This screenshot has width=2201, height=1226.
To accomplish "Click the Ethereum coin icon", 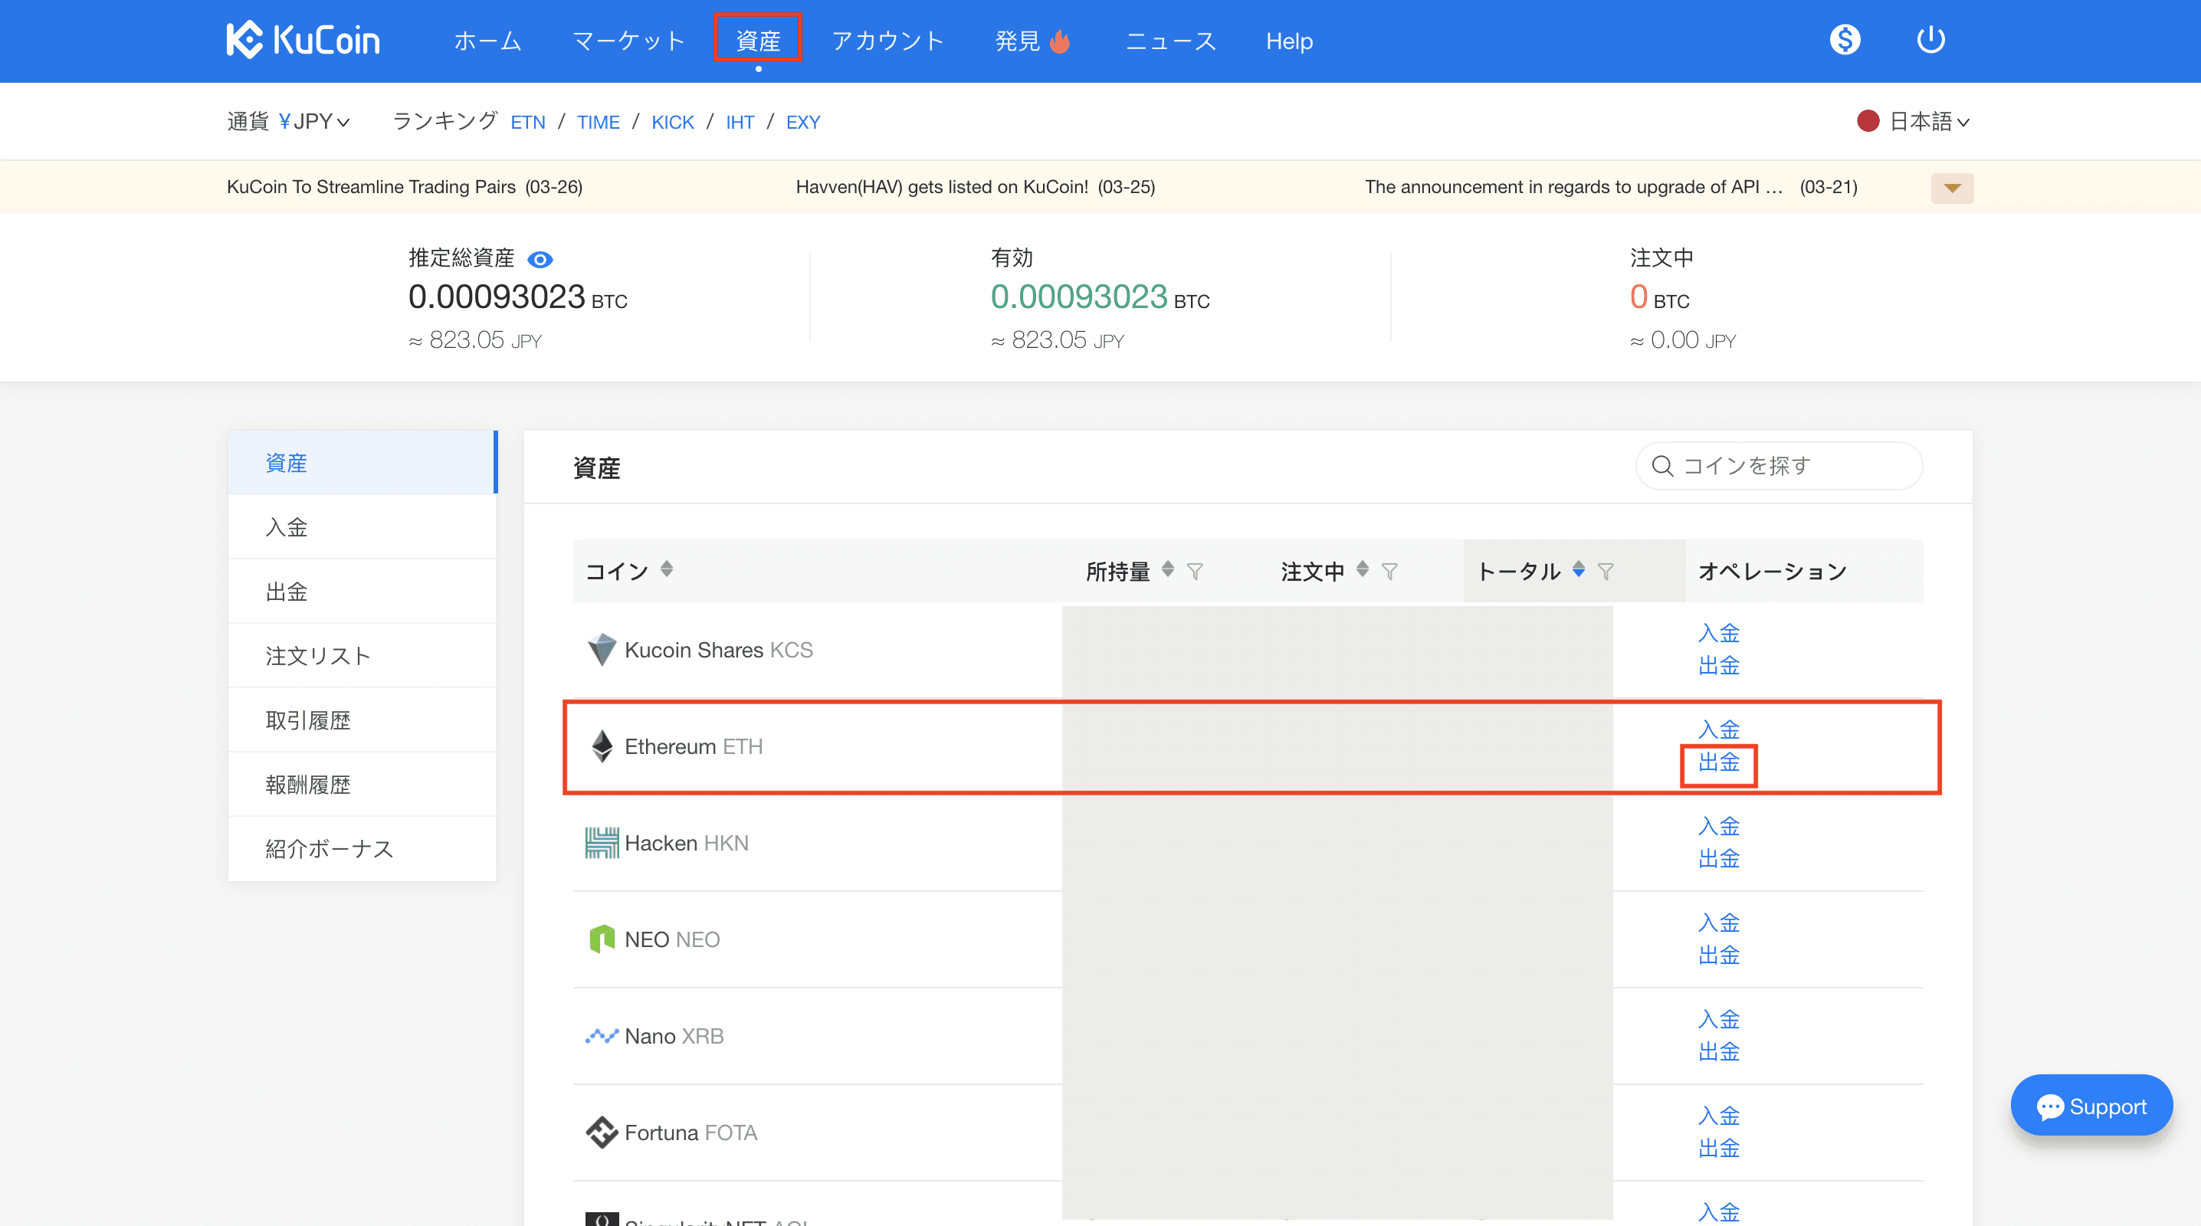I will [602, 746].
